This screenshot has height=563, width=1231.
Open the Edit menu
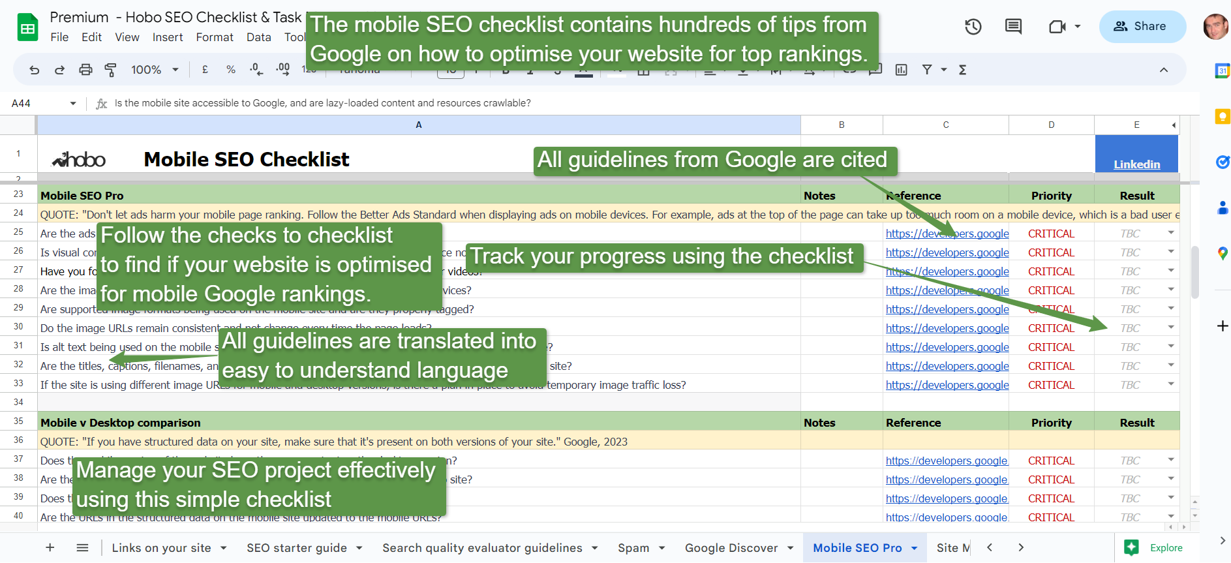91,37
